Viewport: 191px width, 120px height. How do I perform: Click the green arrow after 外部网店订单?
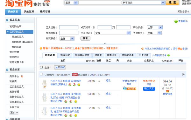coord(168,55)
